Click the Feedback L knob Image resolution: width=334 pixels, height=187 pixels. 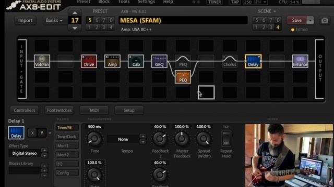pos(160,139)
